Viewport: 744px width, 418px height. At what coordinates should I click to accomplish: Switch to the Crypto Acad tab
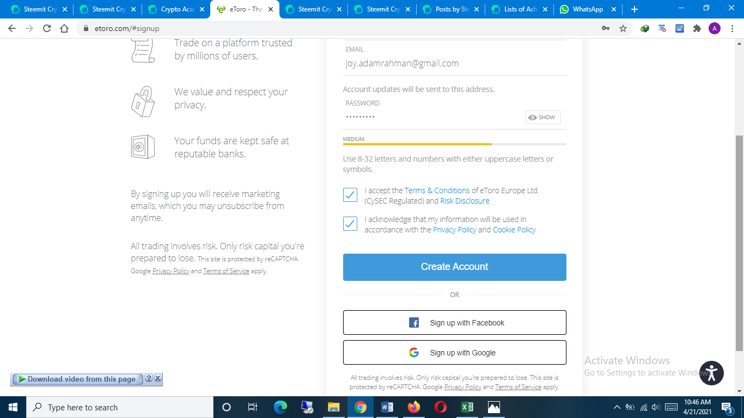(x=176, y=9)
